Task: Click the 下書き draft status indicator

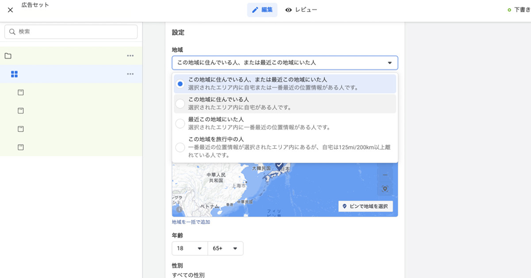Action: point(519,10)
